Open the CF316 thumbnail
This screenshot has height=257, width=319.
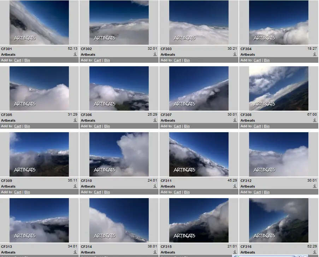tap(279, 220)
